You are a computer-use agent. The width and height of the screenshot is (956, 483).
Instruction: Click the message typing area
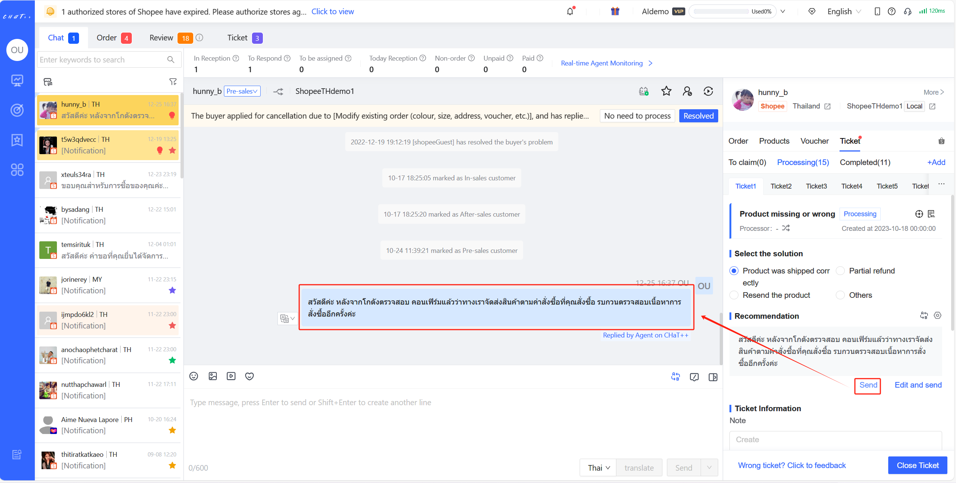point(453,423)
